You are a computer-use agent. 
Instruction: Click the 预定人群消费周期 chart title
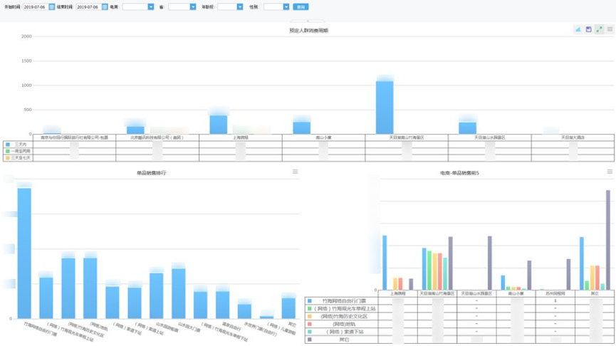click(x=308, y=30)
